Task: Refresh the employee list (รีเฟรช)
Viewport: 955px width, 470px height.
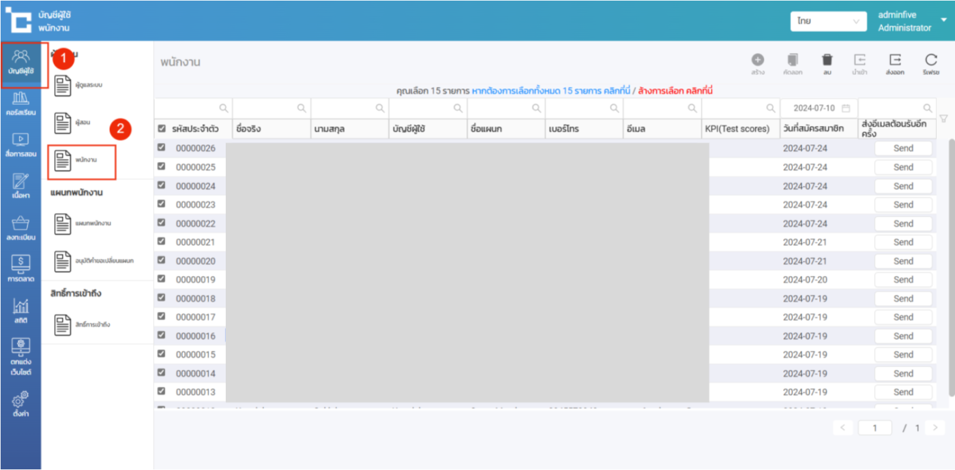Action: [931, 61]
